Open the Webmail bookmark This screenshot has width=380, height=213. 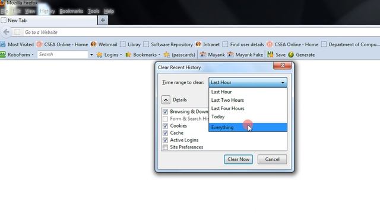click(x=104, y=44)
